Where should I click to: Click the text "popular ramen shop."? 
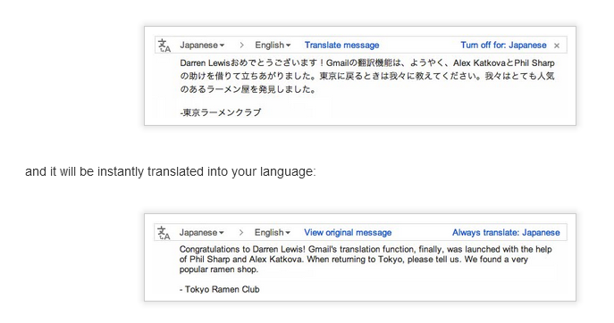coord(219,269)
